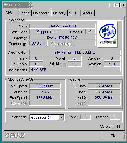127x143 pixels.
Task: Switch to the Cache tab
Action: pyautogui.click(x=24, y=13)
